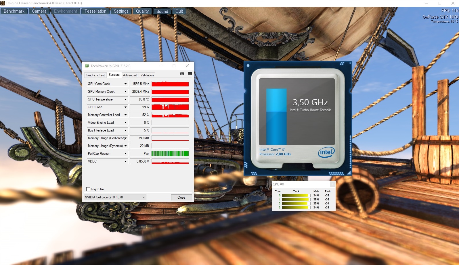
Task: Expand the VDDC sensor dropdown
Action: tap(125, 161)
